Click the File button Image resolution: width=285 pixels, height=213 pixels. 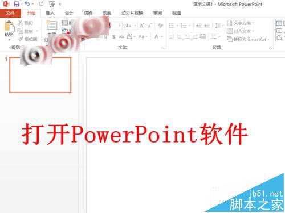[x=10, y=13]
